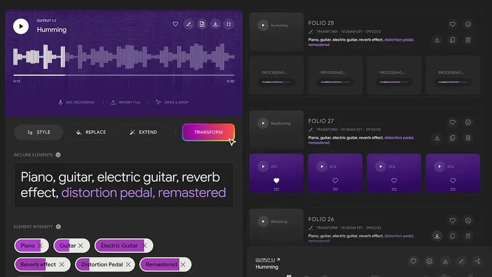Click the Transform button
This screenshot has height=277, width=492.
coord(208,132)
